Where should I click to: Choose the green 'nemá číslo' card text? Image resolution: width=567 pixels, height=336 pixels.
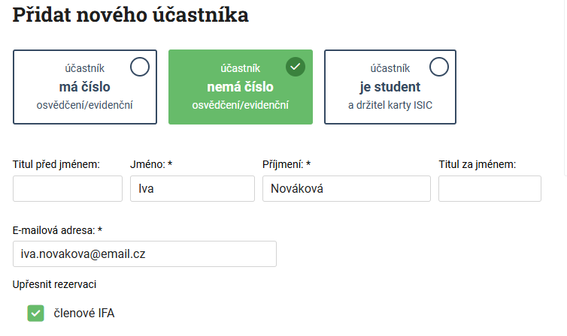(x=240, y=87)
